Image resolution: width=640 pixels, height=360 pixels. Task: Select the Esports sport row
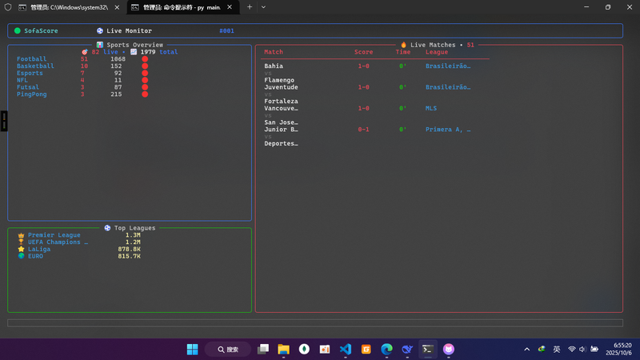(x=82, y=73)
